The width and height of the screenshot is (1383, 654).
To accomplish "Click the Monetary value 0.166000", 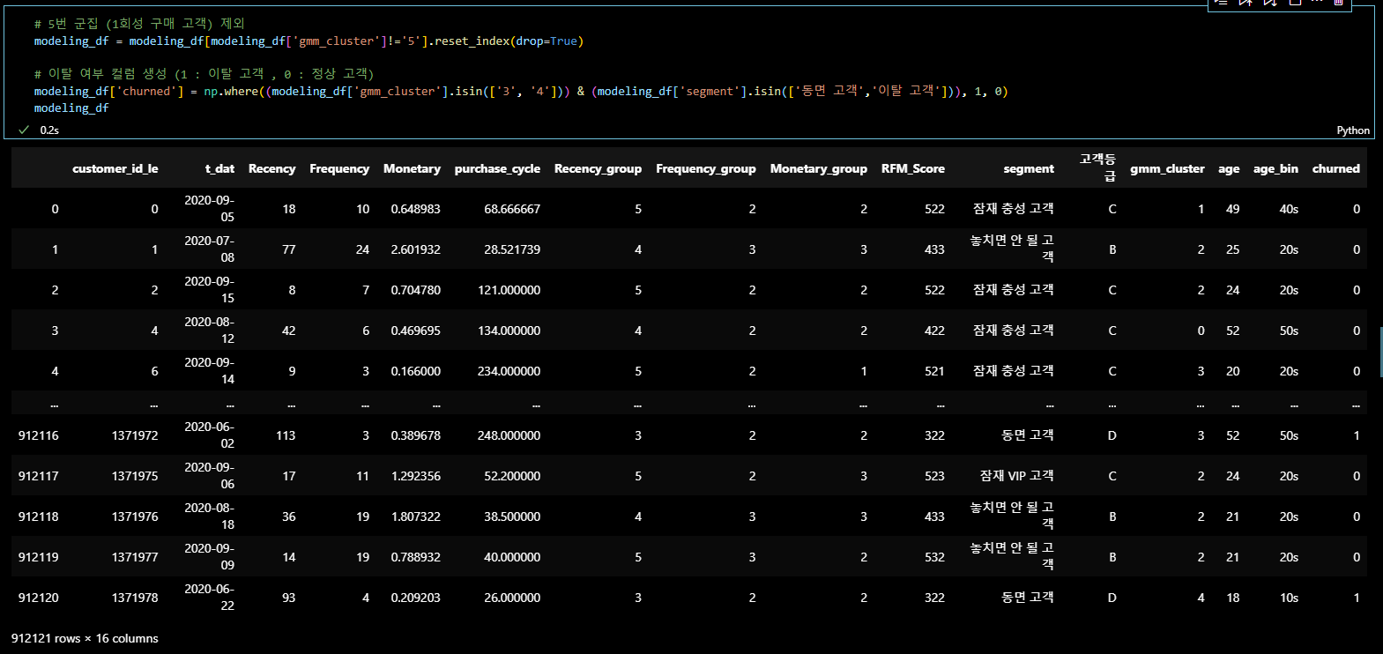I will (x=415, y=371).
